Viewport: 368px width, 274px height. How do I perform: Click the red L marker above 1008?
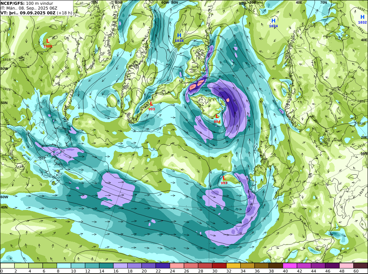[48, 41]
